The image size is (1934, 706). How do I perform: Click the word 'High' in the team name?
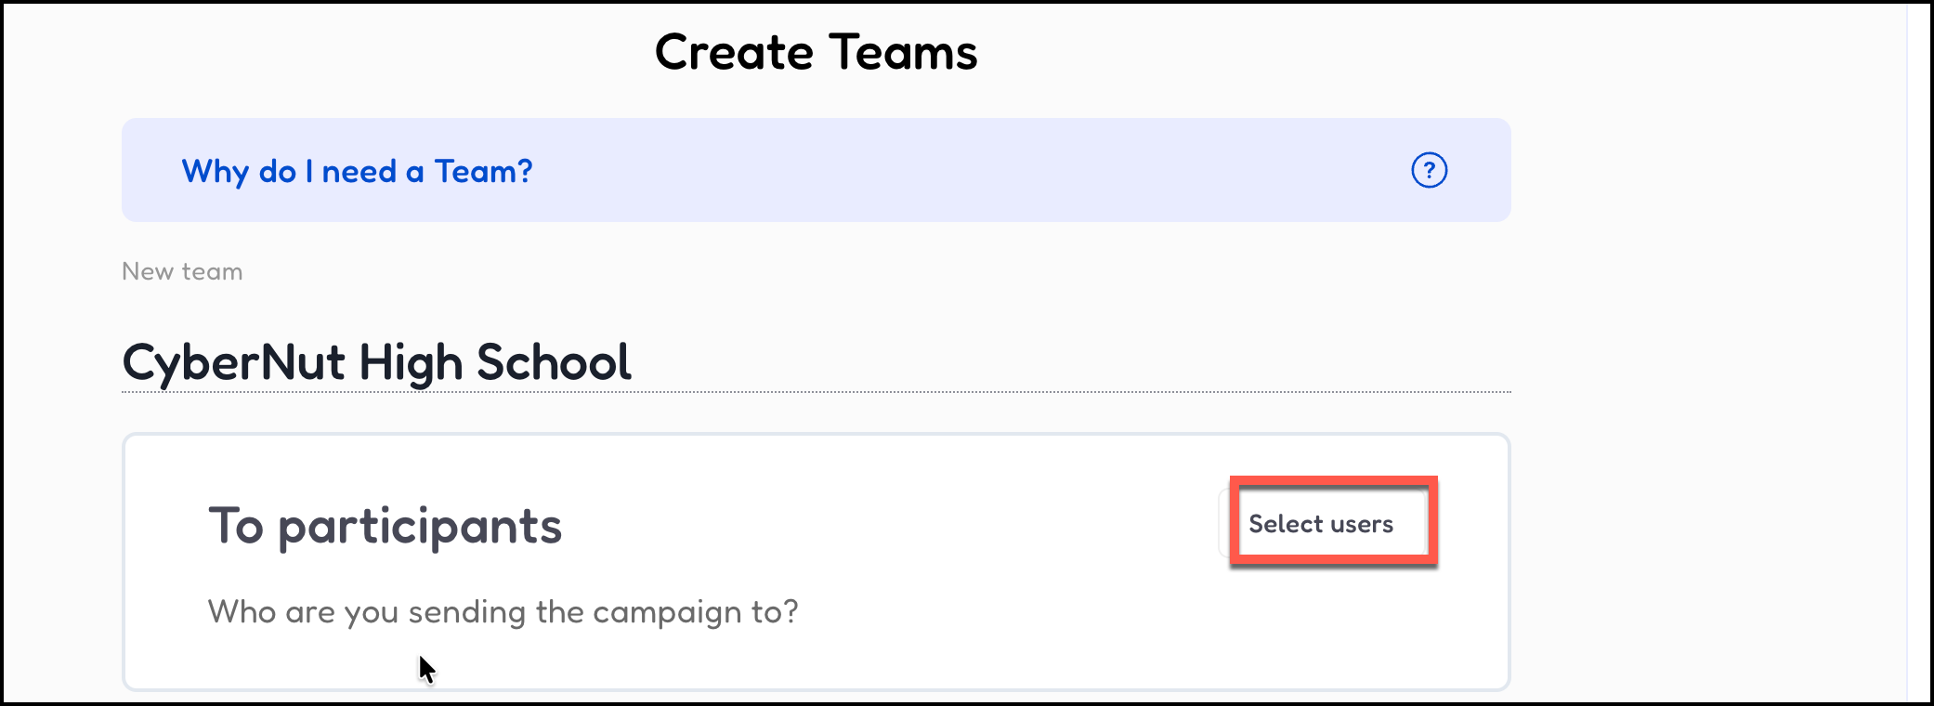tap(411, 361)
